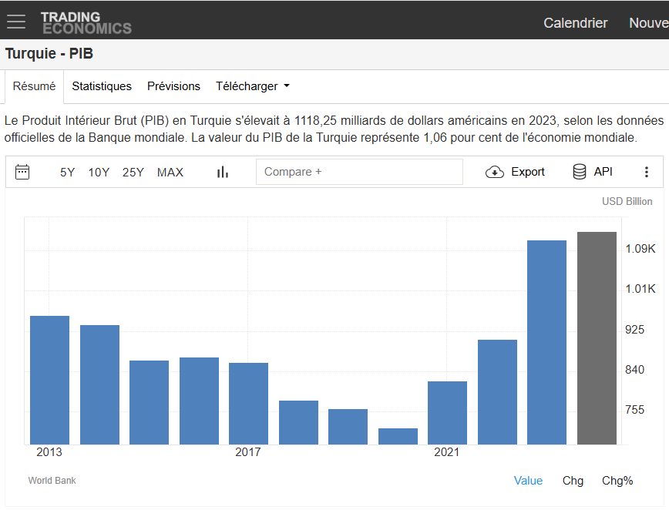The width and height of the screenshot is (669, 510).
Task: Open the Prévisions tab
Action: point(173,86)
